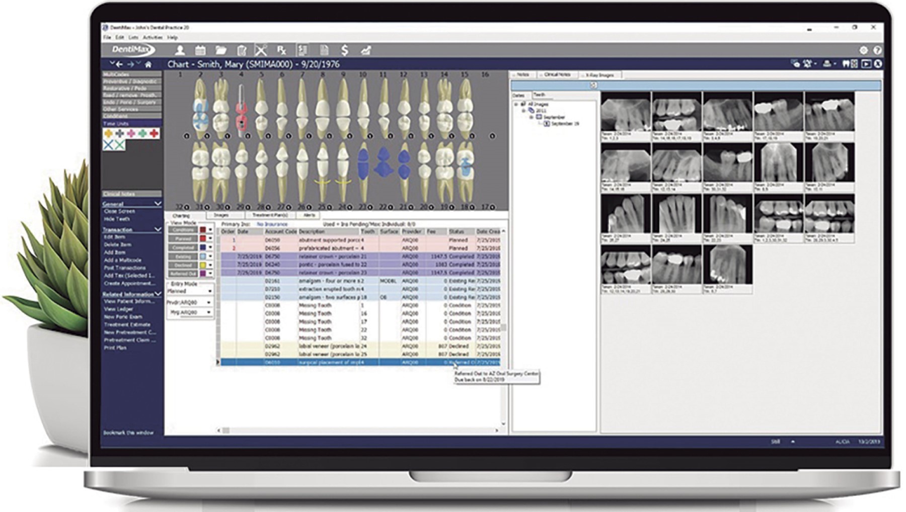906x512 pixels.
Task: Open the appointment calendar icon
Action: point(200,50)
